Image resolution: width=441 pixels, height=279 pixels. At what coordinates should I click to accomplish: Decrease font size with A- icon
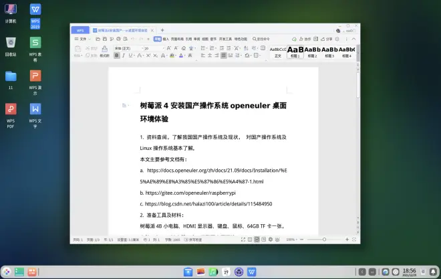coord(176,48)
